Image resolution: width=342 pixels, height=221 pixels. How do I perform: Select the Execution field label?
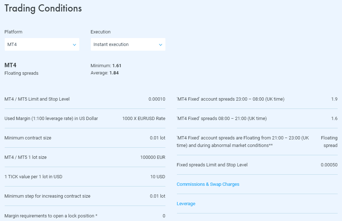(x=100, y=32)
